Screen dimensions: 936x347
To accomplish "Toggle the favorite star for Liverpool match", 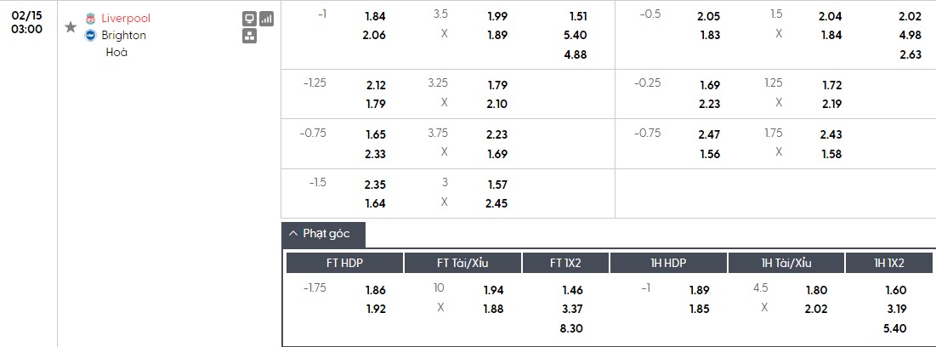I will point(71,27).
